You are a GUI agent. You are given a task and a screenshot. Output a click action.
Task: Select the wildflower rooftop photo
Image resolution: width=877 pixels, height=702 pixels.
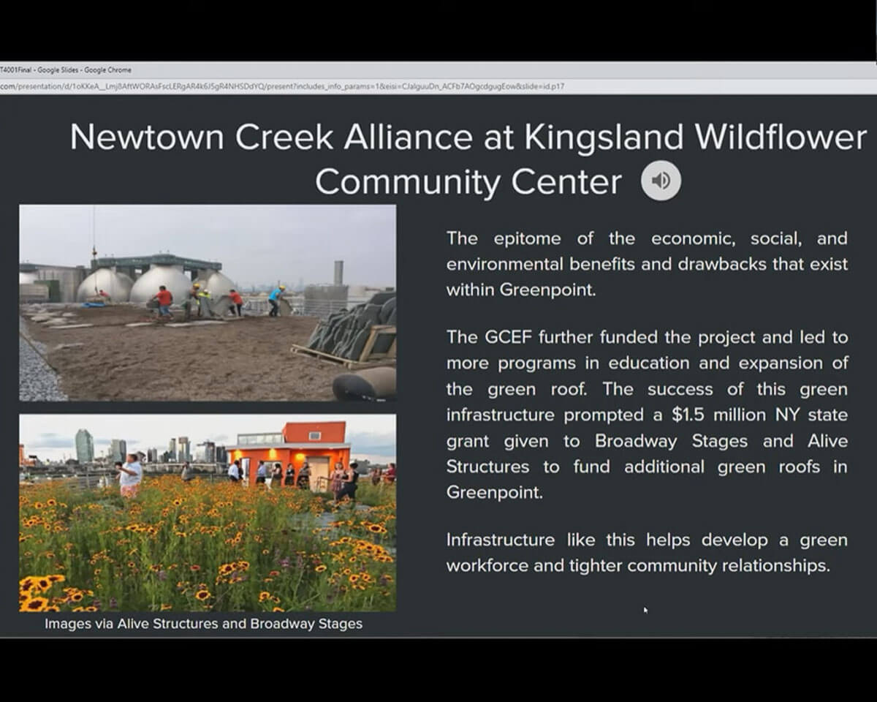point(208,512)
